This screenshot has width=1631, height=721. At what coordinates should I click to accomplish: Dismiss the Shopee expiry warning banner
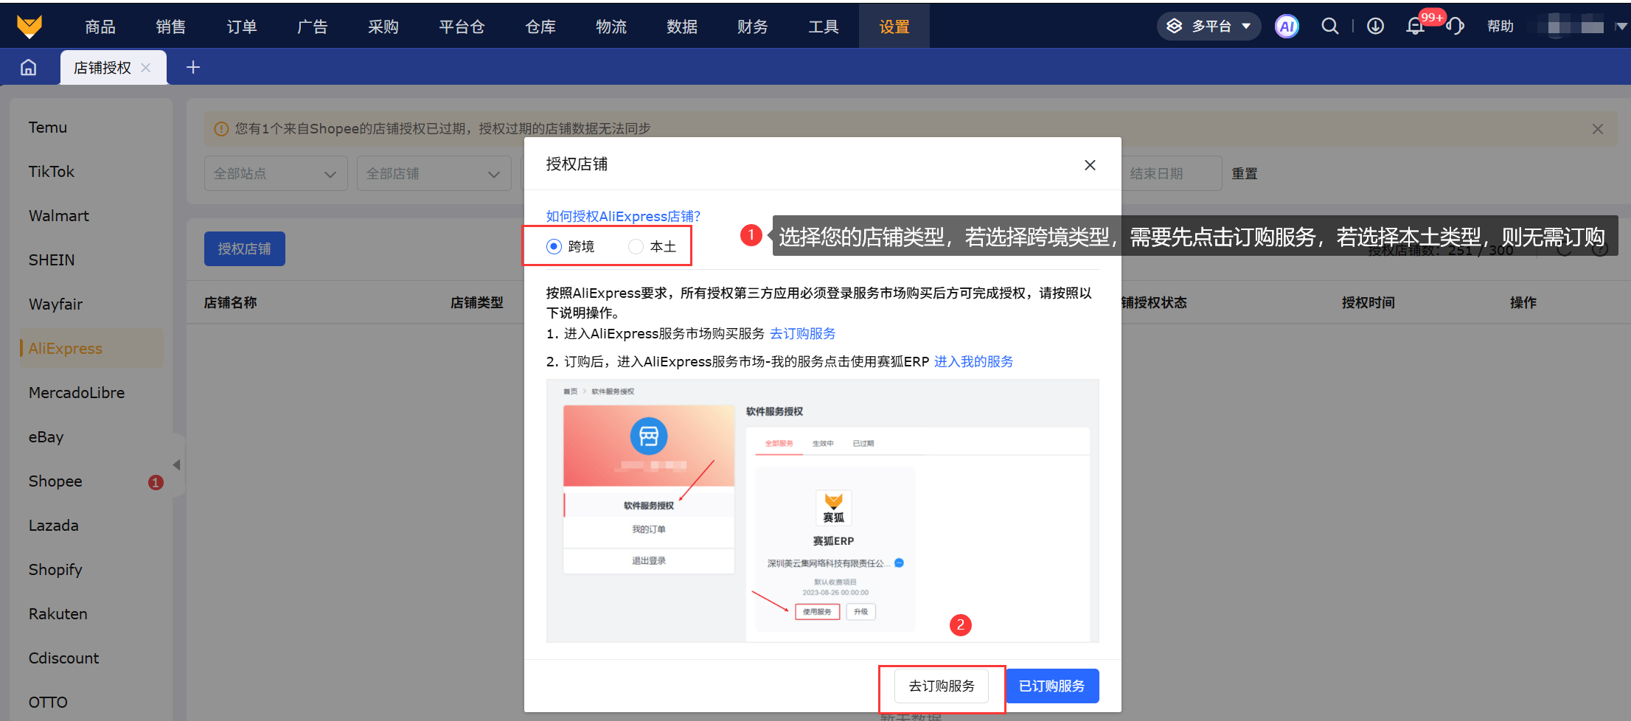point(1598,129)
